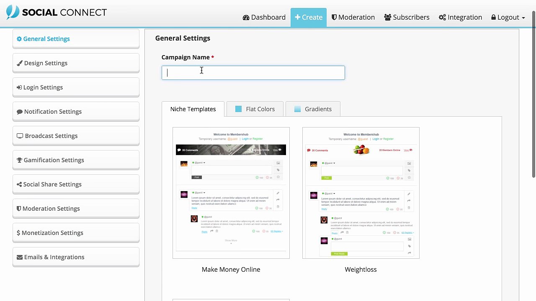
Task: Click the Gamification Settings trophy icon
Action: [x=19, y=160]
